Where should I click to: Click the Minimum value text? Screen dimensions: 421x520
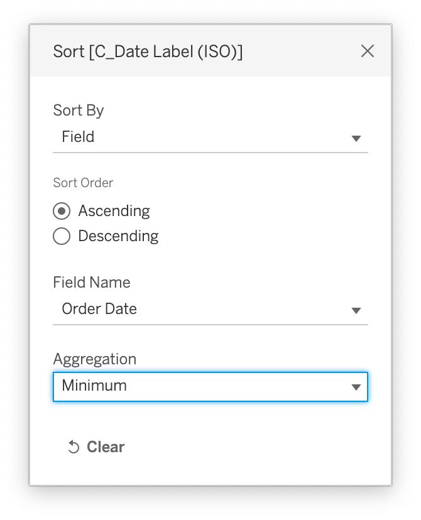point(94,386)
